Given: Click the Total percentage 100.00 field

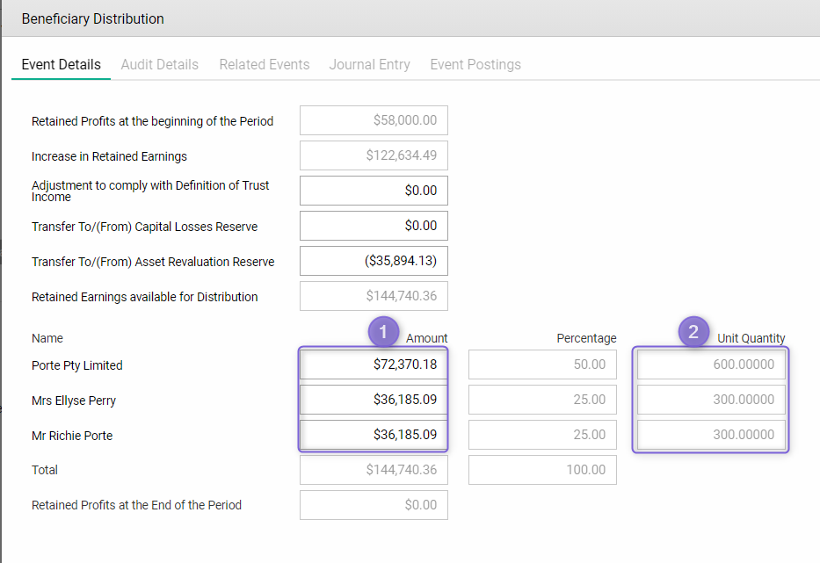Looking at the screenshot, I should point(542,469).
